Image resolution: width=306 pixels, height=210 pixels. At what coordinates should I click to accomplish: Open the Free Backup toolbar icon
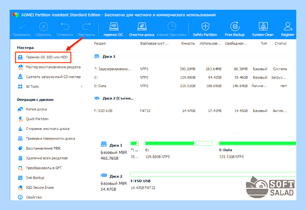(235, 27)
